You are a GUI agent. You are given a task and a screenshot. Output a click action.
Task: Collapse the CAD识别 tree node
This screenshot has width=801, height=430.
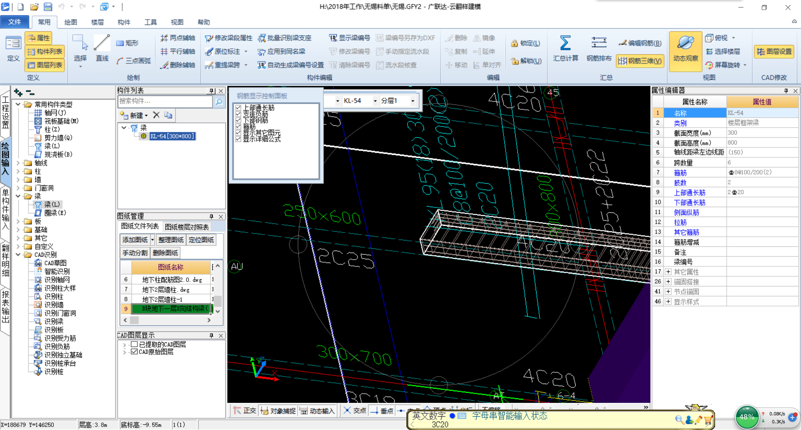click(x=18, y=255)
